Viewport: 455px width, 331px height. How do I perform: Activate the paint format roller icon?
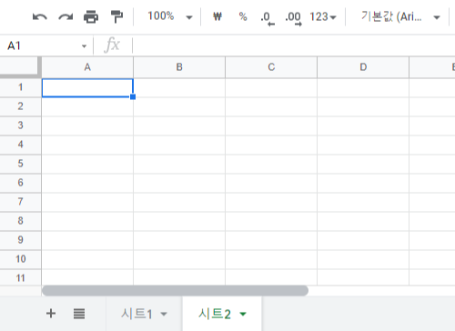pyautogui.click(x=116, y=16)
